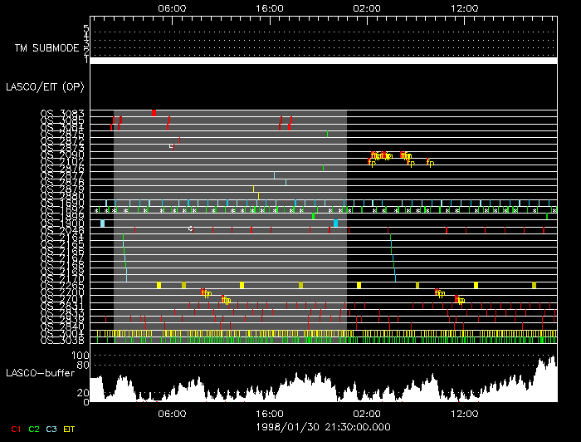Click the green block on the OS_1996 row

[313, 216]
